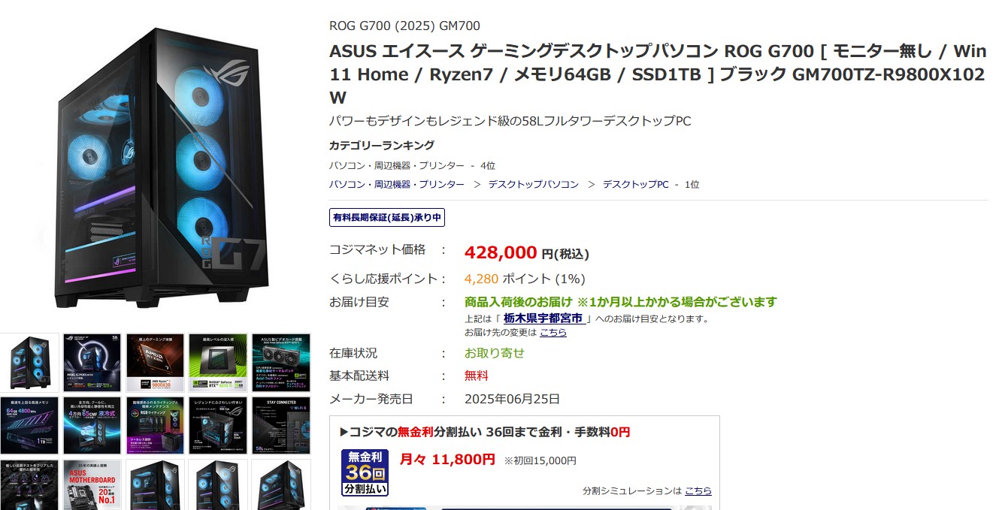The width and height of the screenshot is (996, 510).
Task: Select the first product thumbnail of PC case
Action: [x=29, y=362]
